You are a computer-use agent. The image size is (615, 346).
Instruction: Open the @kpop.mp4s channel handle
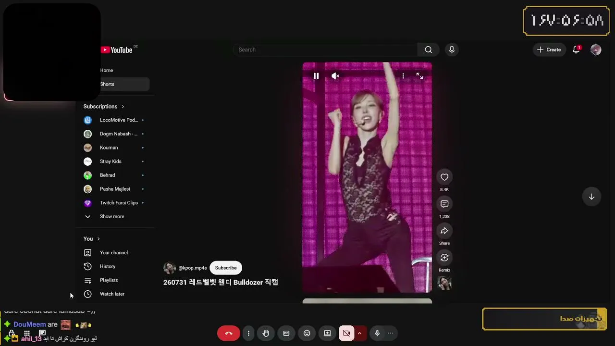click(193, 268)
